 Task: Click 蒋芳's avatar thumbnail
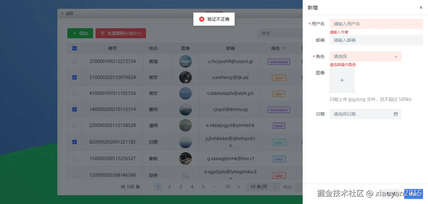click(x=185, y=93)
